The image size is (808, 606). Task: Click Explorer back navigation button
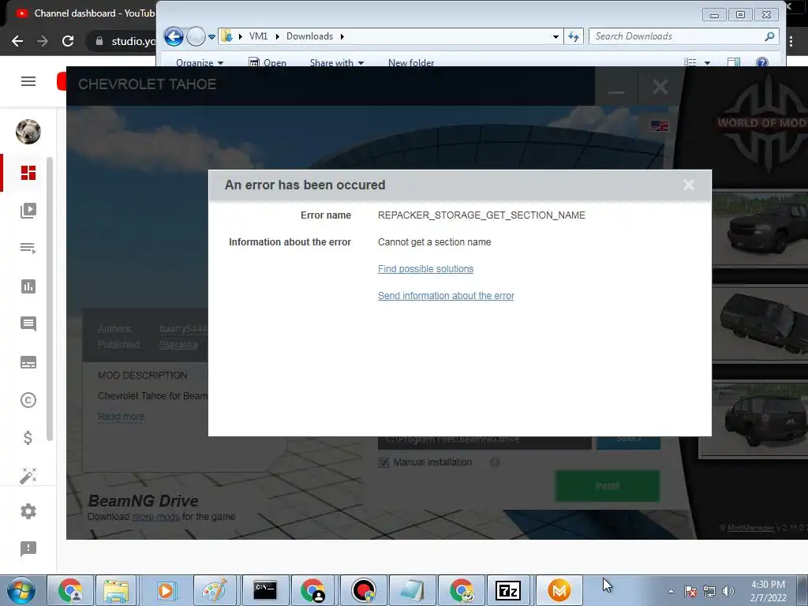(174, 36)
